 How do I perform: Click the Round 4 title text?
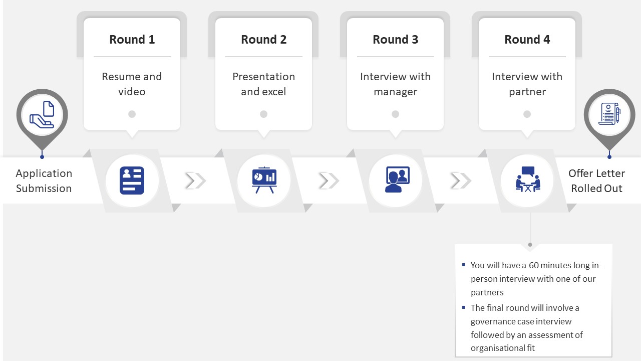527,40
